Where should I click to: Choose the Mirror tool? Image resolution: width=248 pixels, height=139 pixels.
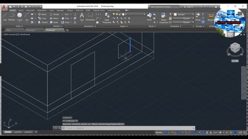pos(54,18)
